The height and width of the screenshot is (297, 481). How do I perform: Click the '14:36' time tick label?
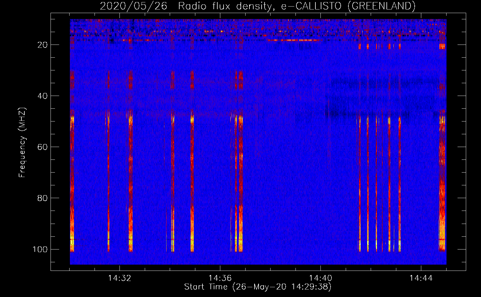(x=220, y=278)
